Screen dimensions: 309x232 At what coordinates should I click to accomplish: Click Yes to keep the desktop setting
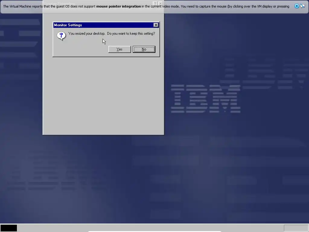coord(119,49)
